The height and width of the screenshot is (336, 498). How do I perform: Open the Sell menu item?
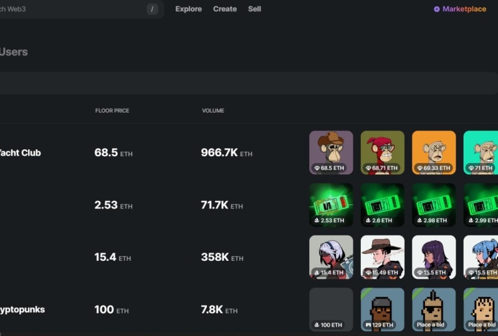coord(254,9)
